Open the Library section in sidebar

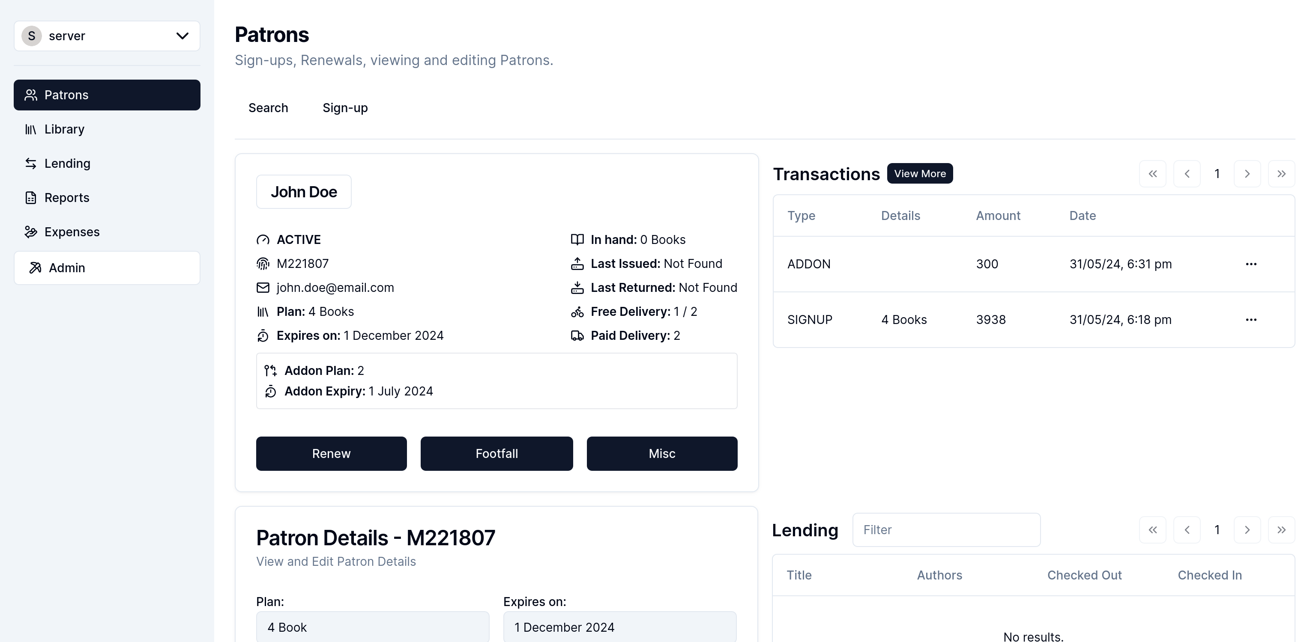(x=64, y=129)
